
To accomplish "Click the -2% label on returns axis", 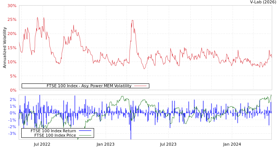I will pyautogui.click(x=12, y=127).
